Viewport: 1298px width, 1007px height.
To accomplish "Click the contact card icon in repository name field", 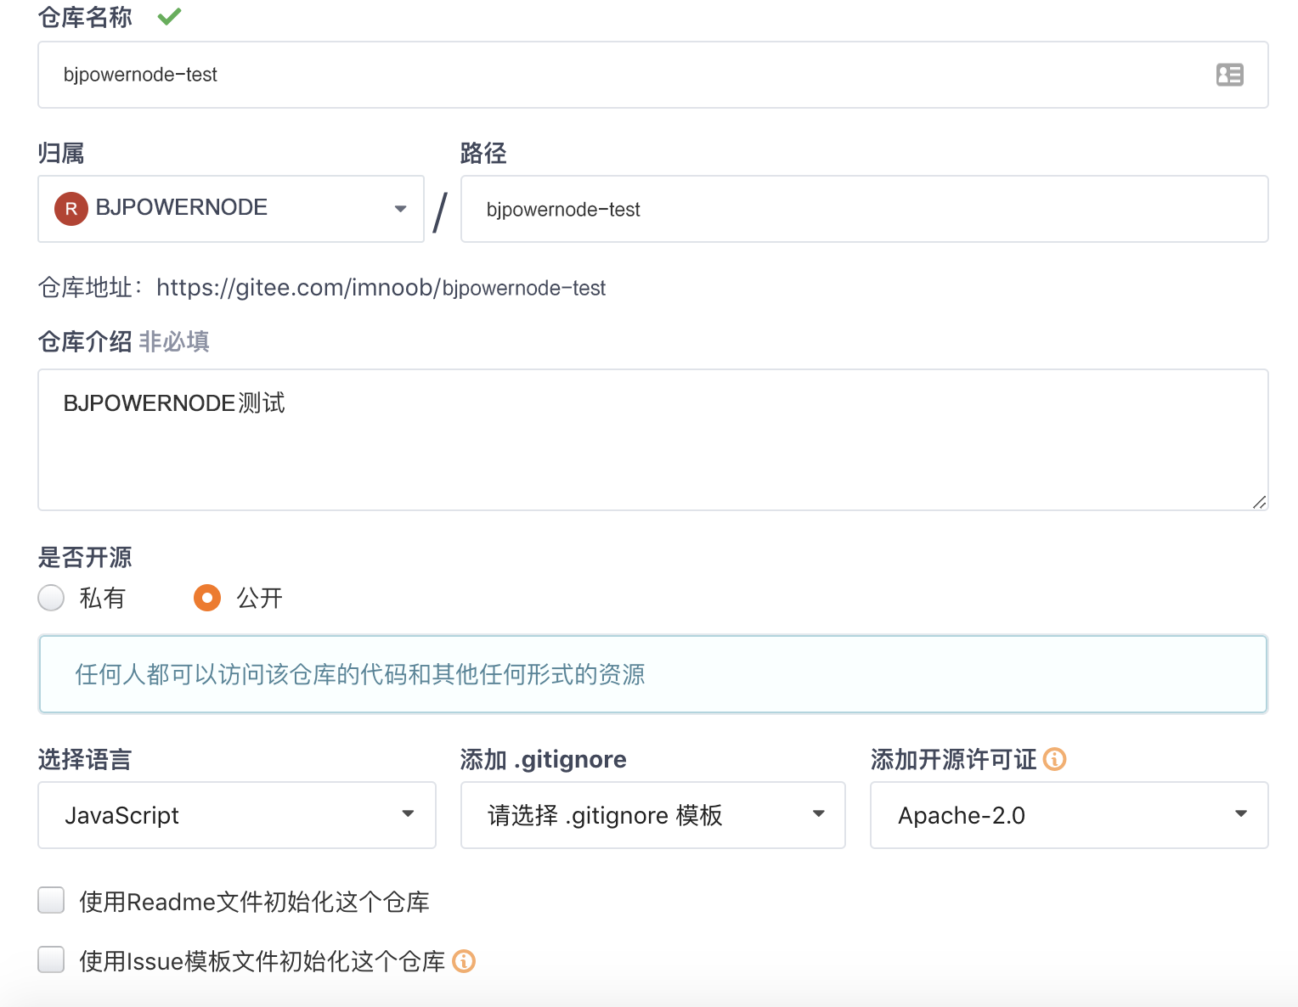I will (1229, 75).
